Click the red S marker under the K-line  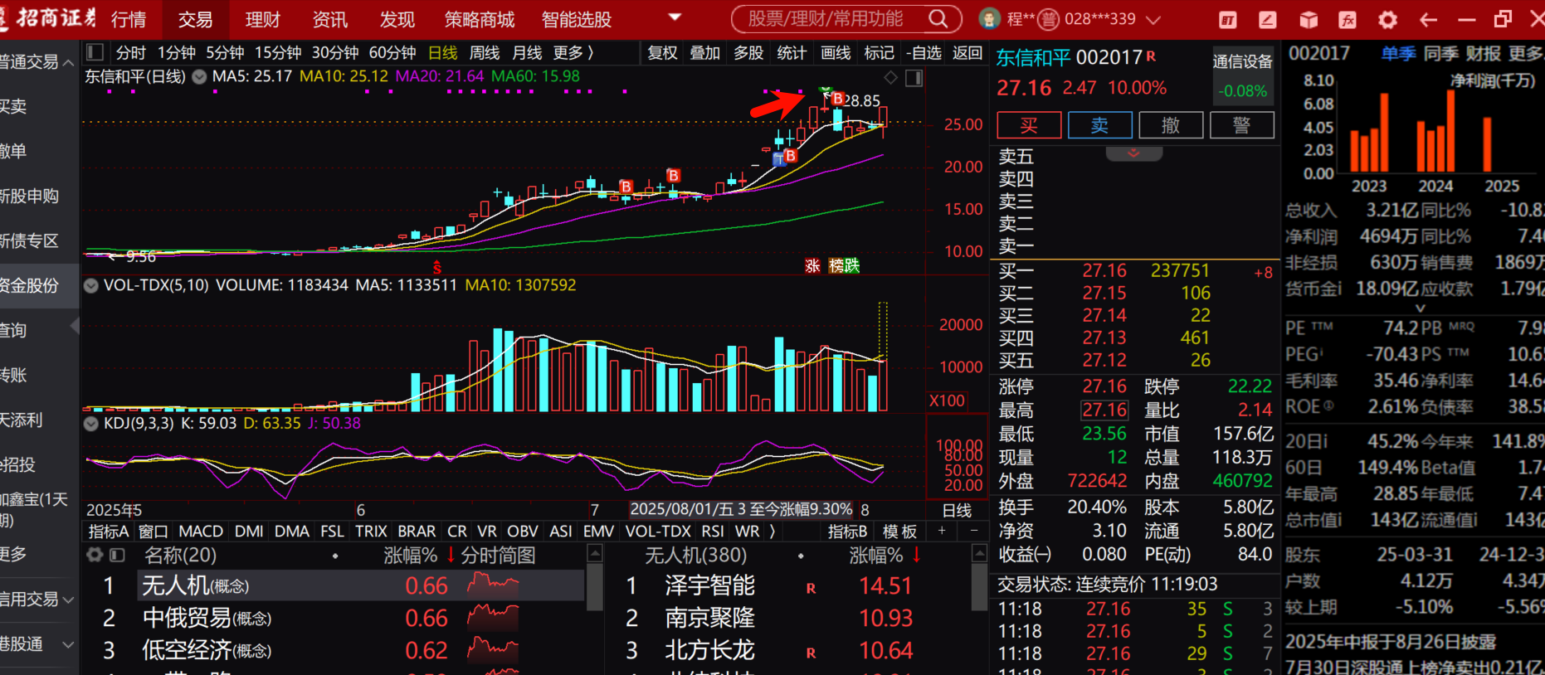click(x=437, y=267)
